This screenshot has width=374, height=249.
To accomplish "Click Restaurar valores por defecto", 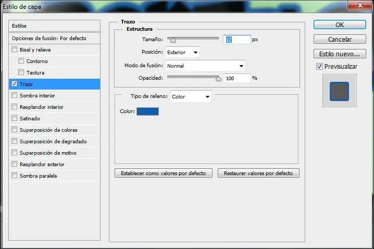I will 258,173.
